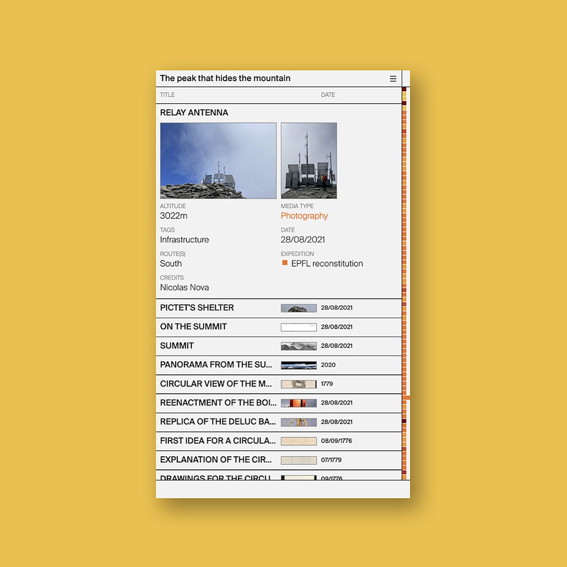Viewport: 567px width, 567px height.
Task: Collapse the Relay Antenna entry
Action: click(194, 113)
